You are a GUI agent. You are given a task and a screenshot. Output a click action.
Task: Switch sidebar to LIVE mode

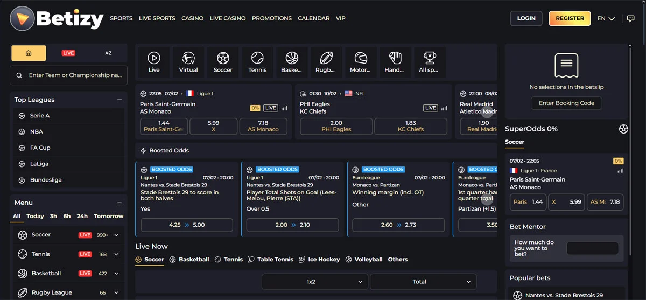[x=68, y=53]
